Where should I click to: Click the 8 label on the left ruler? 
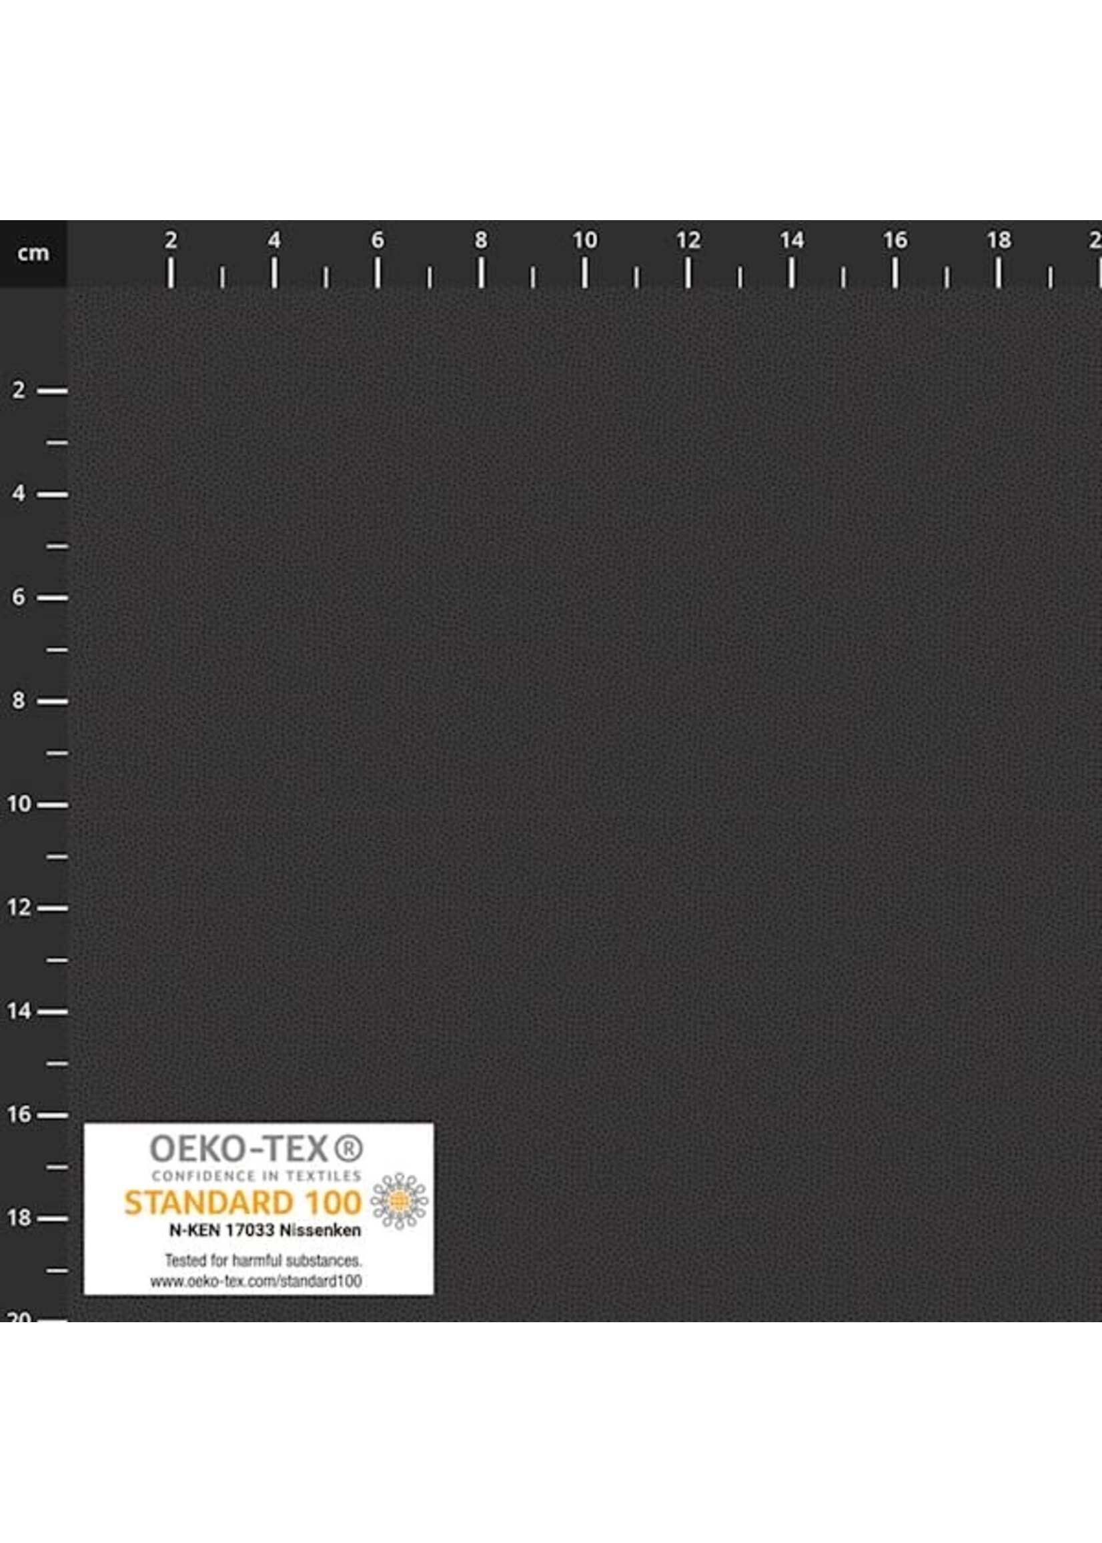18,699
